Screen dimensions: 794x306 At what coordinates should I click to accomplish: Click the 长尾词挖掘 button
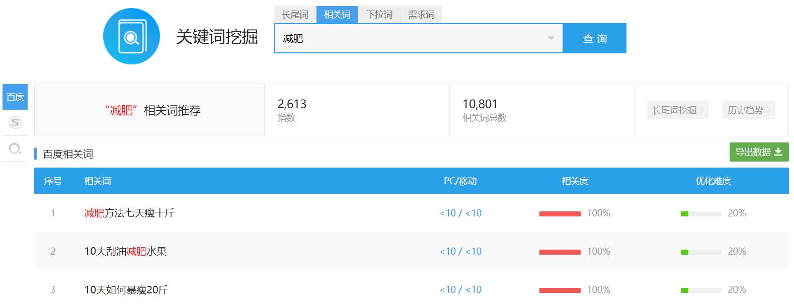677,110
